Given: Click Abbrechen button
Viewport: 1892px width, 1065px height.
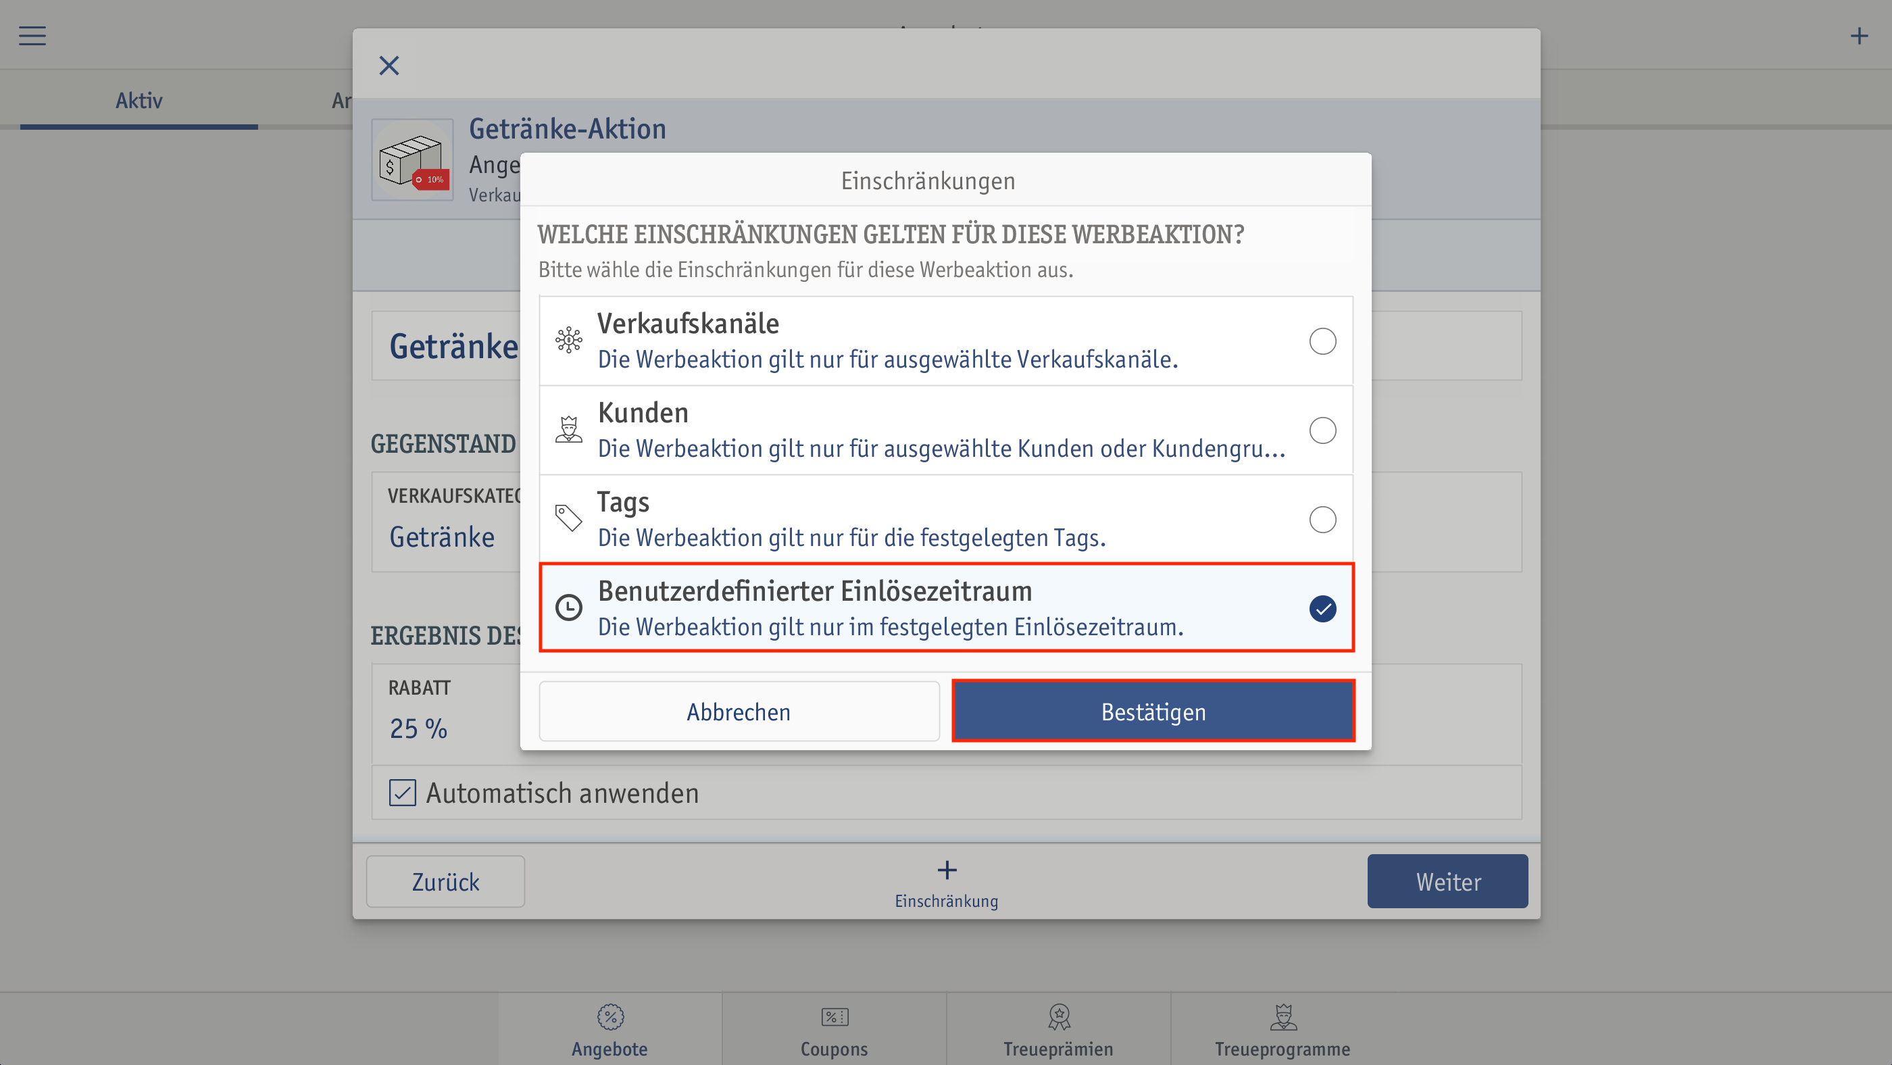Looking at the screenshot, I should tap(739, 711).
